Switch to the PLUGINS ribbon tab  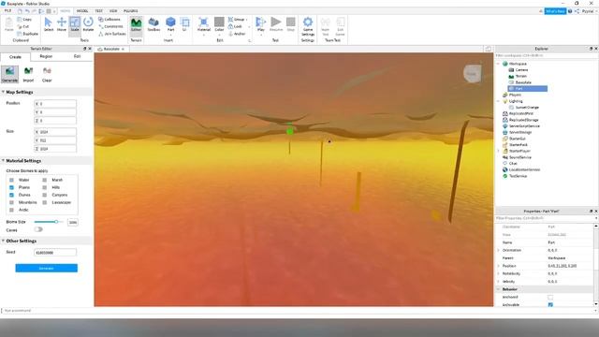131,10
